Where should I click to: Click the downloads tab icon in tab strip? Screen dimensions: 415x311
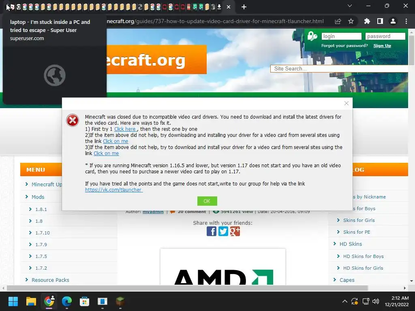click(x=219, y=7)
